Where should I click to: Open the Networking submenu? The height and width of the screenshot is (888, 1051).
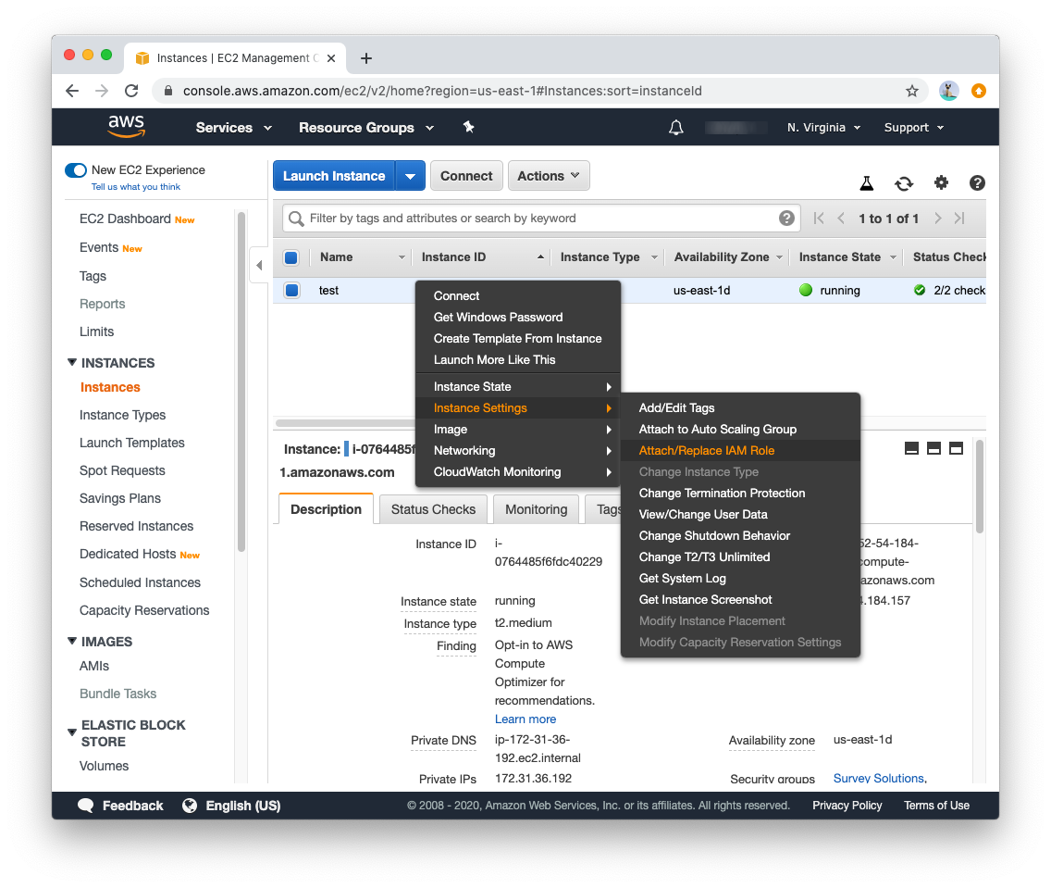tap(518, 451)
